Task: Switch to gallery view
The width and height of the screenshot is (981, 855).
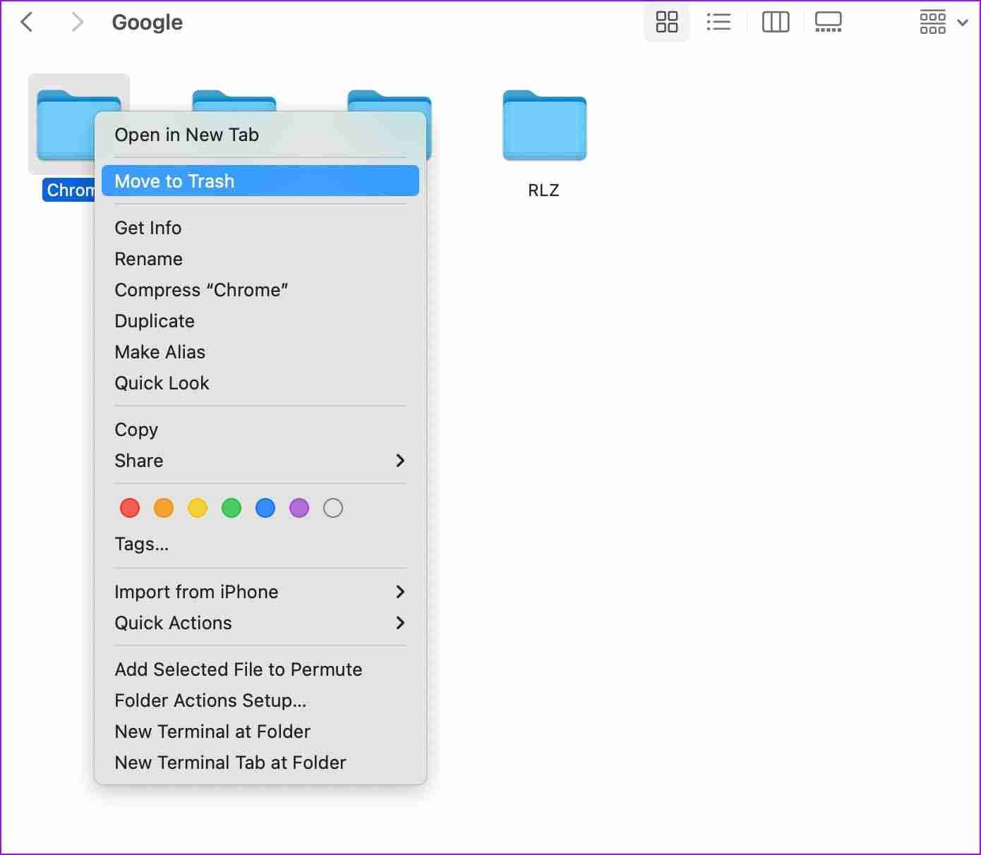Action: pos(828,22)
